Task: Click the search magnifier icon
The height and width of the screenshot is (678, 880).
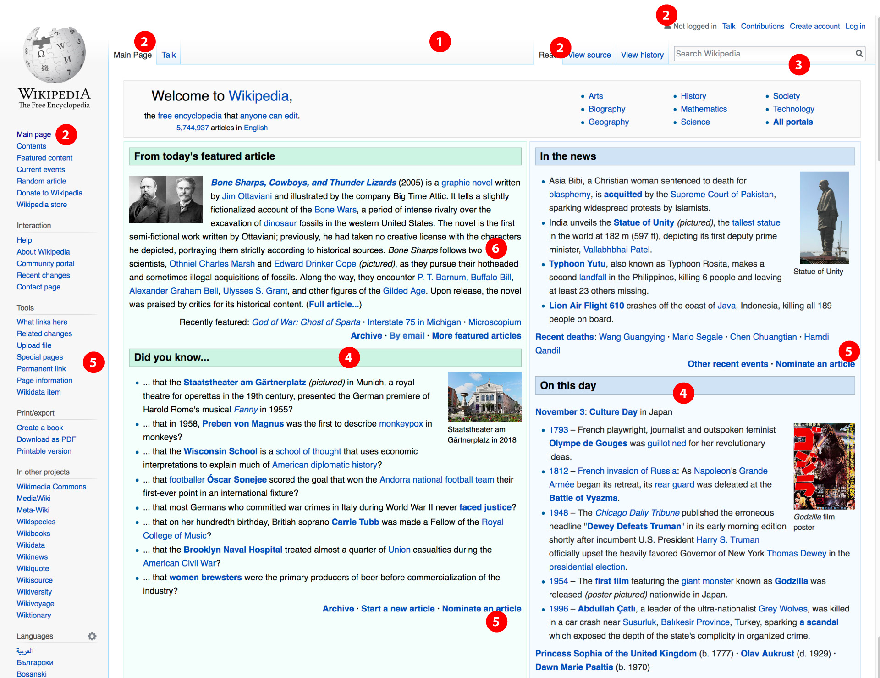Action: pos(859,54)
